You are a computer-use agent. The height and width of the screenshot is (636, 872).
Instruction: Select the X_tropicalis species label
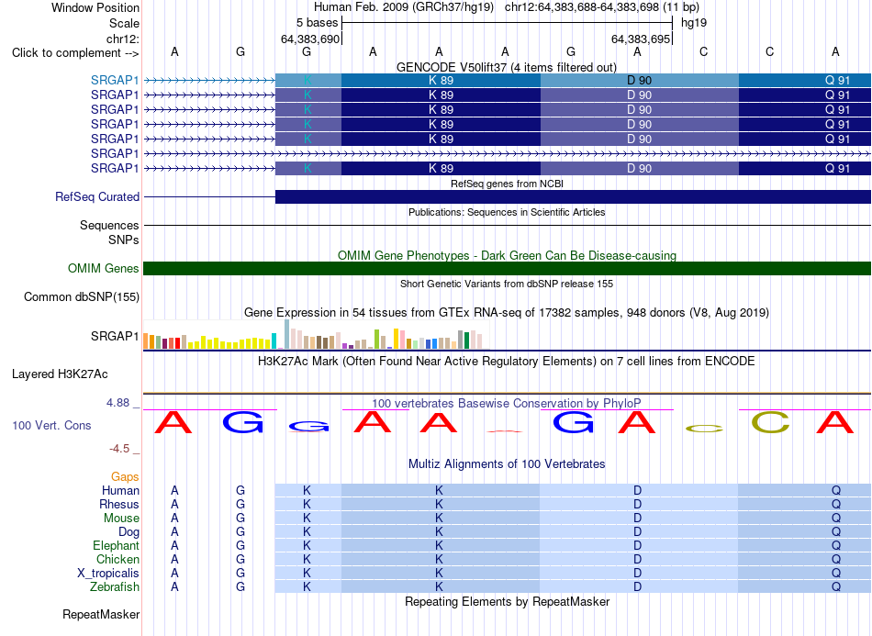(x=108, y=574)
